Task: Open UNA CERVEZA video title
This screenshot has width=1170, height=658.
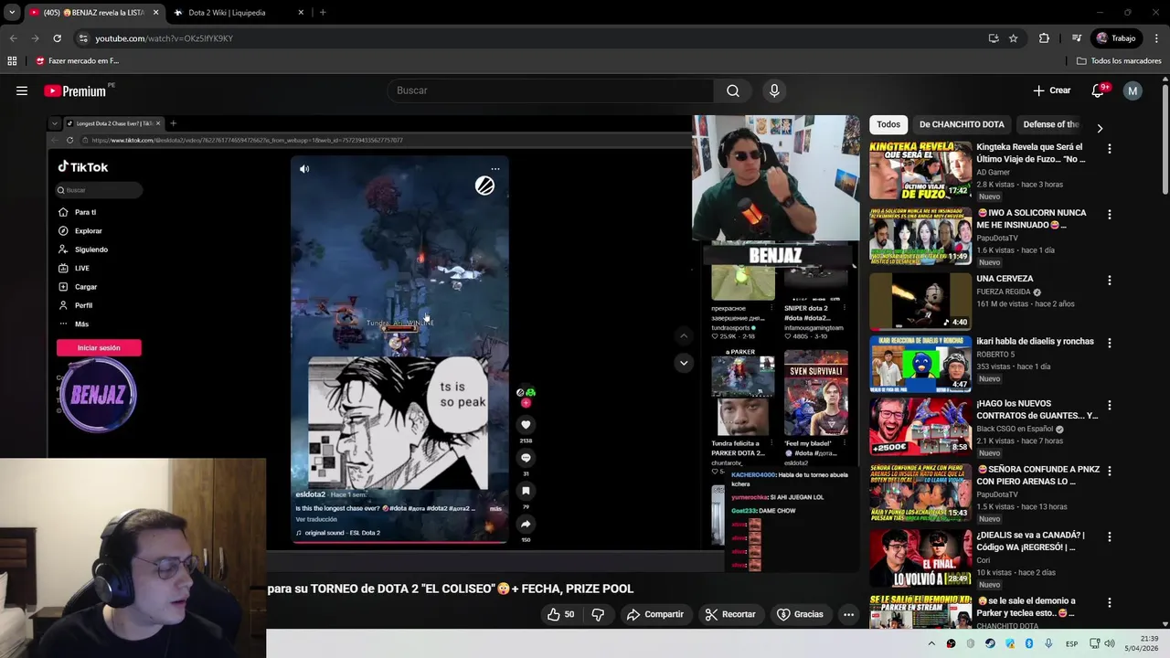Action: pos(1005,279)
